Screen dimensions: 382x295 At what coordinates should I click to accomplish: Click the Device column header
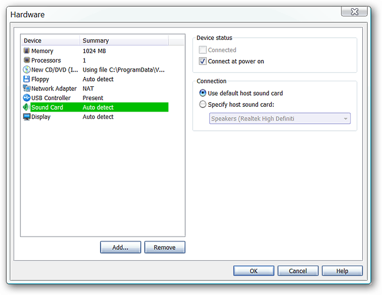[50, 41]
